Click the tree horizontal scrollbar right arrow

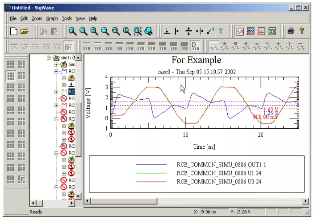72,203
